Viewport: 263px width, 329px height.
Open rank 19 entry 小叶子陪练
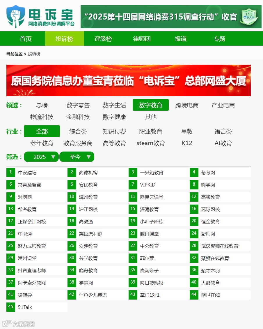pos(159,221)
